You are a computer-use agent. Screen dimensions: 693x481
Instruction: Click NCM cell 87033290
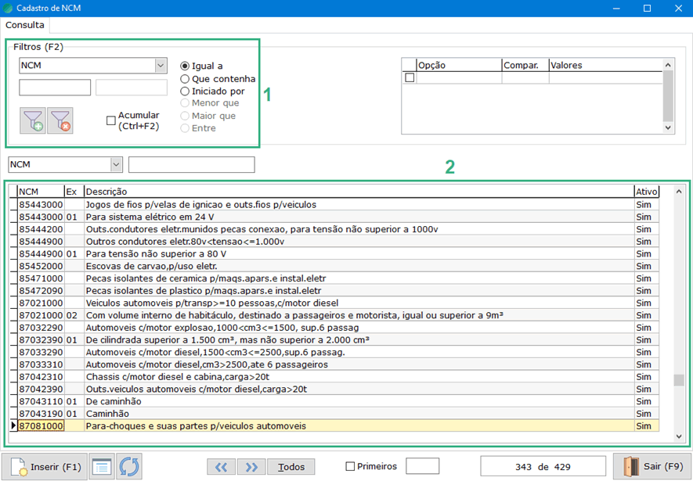pos(41,352)
